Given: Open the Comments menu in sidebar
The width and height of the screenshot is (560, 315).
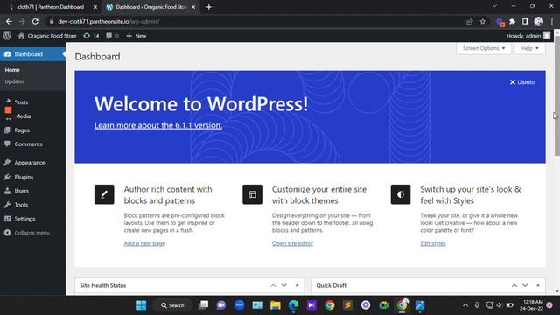Looking at the screenshot, I should pos(28,143).
